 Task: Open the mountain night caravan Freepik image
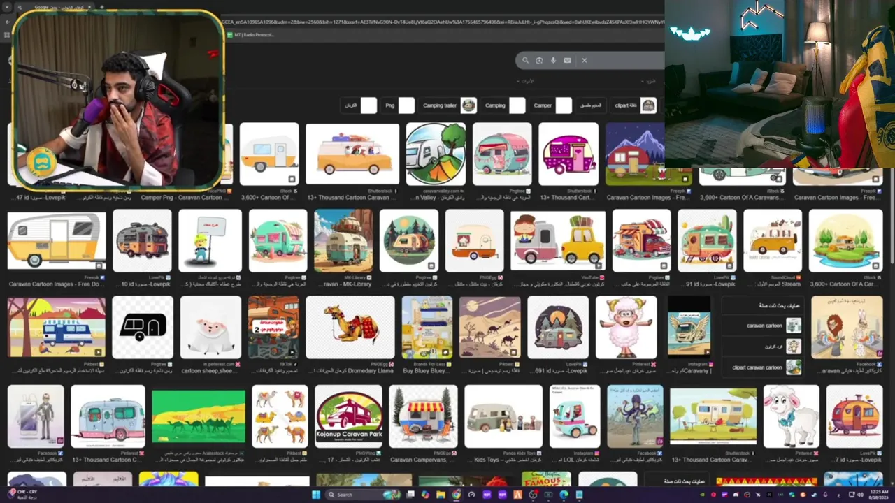pyautogui.click(x=635, y=154)
